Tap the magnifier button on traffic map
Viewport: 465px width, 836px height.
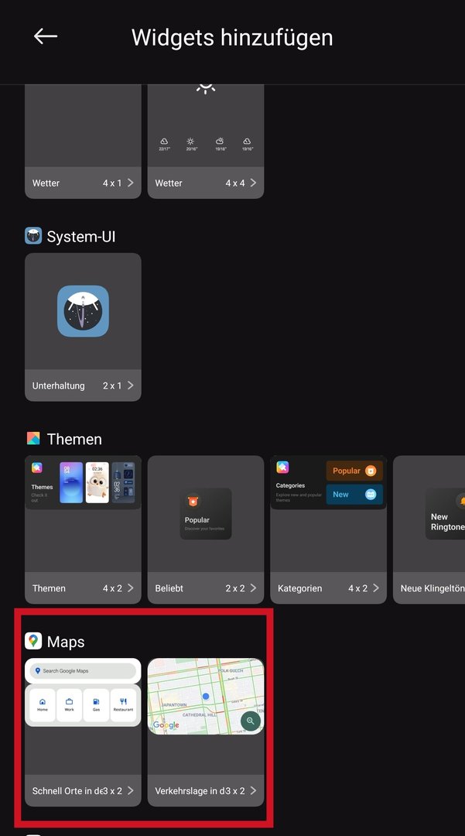click(250, 721)
